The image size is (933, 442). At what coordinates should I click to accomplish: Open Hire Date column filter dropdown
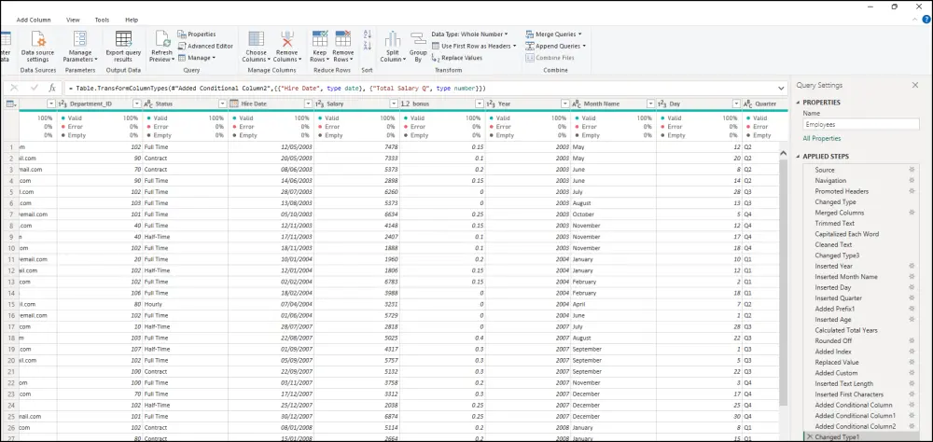[308, 104]
